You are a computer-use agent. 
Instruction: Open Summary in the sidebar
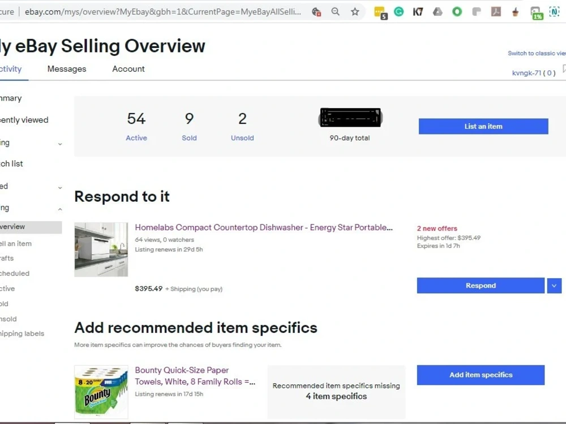[11, 98]
